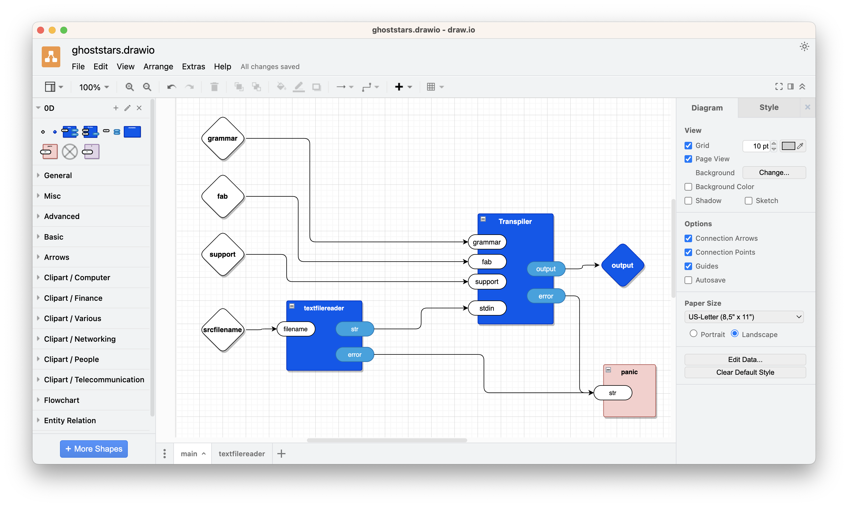Open the table dropdown
This screenshot has height=507, width=848.
435,87
